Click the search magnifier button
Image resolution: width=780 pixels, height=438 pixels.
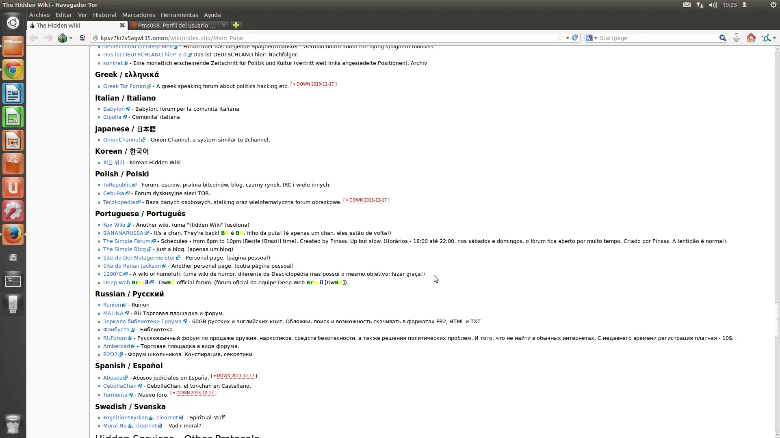722,38
